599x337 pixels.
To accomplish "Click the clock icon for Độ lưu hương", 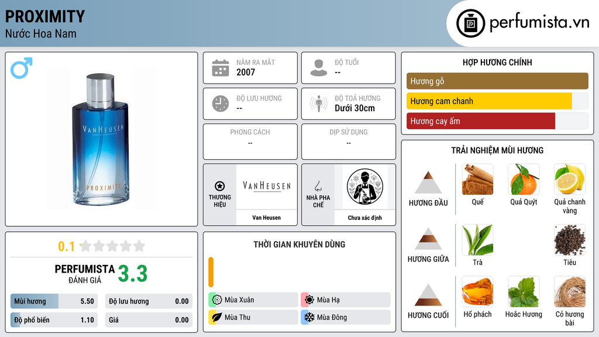I will click(x=221, y=104).
